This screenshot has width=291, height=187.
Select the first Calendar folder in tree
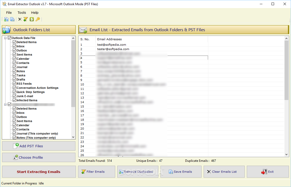pos(23,59)
